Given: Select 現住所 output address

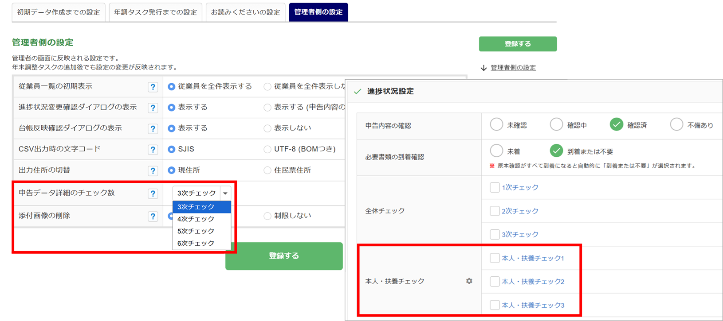Looking at the screenshot, I should coord(171,170).
